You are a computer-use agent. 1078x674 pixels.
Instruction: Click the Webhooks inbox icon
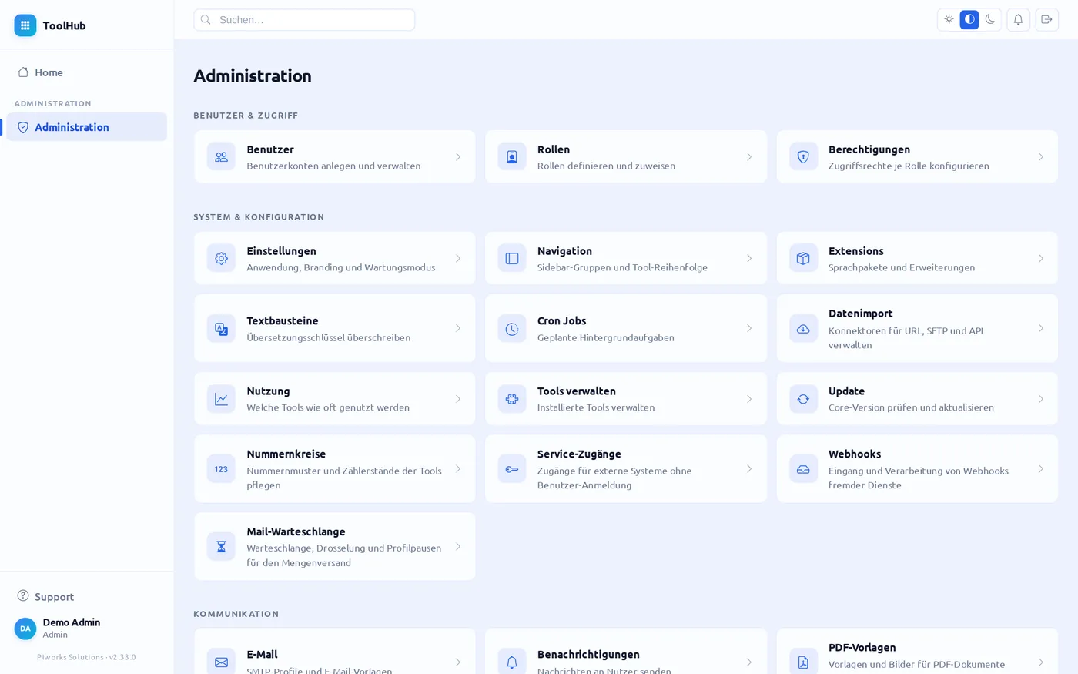(803, 469)
